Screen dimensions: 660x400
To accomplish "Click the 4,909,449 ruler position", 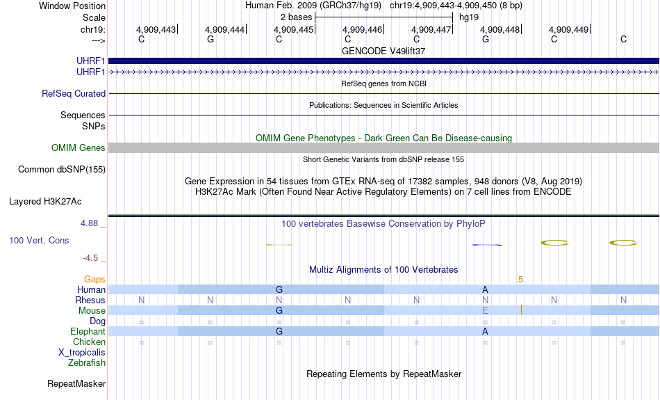I will [569, 29].
